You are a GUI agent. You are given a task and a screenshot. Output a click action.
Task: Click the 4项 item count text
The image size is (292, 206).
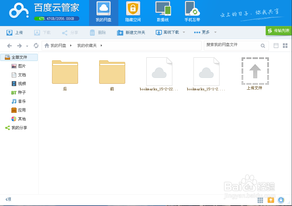tap(8, 199)
